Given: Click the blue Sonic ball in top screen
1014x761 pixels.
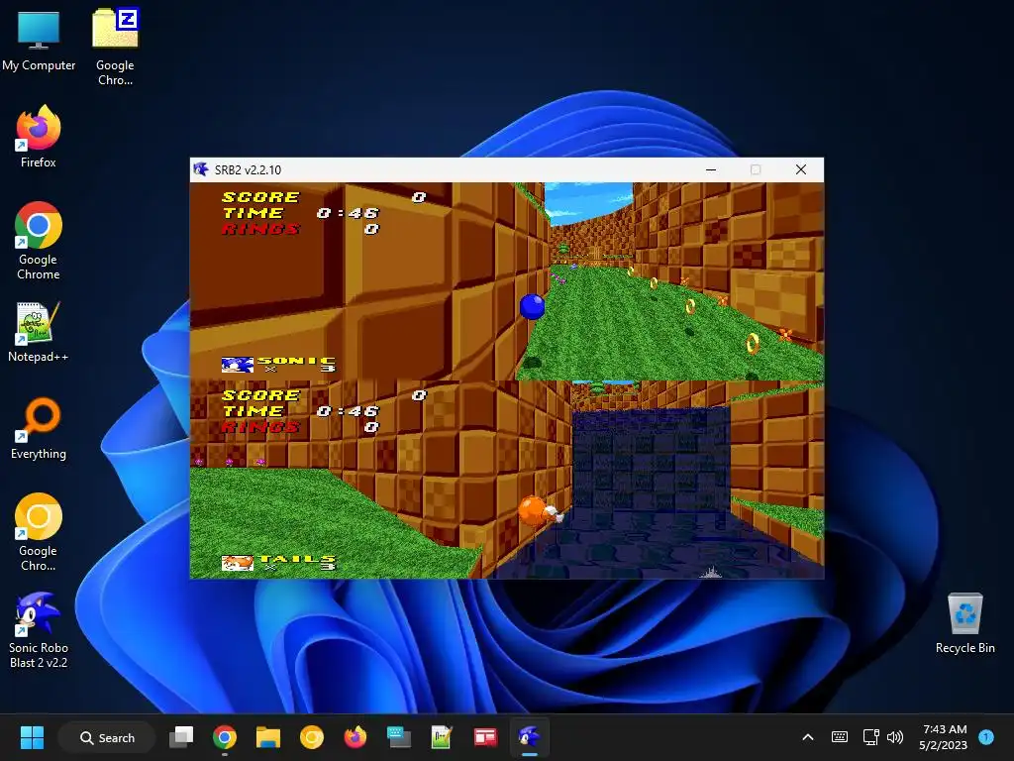Looking at the screenshot, I should coord(532,307).
